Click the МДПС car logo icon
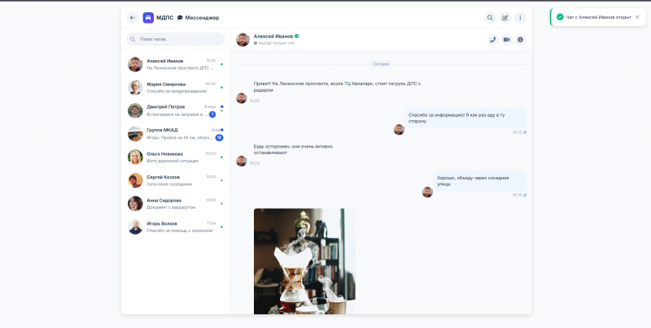651x328 pixels. pos(148,18)
